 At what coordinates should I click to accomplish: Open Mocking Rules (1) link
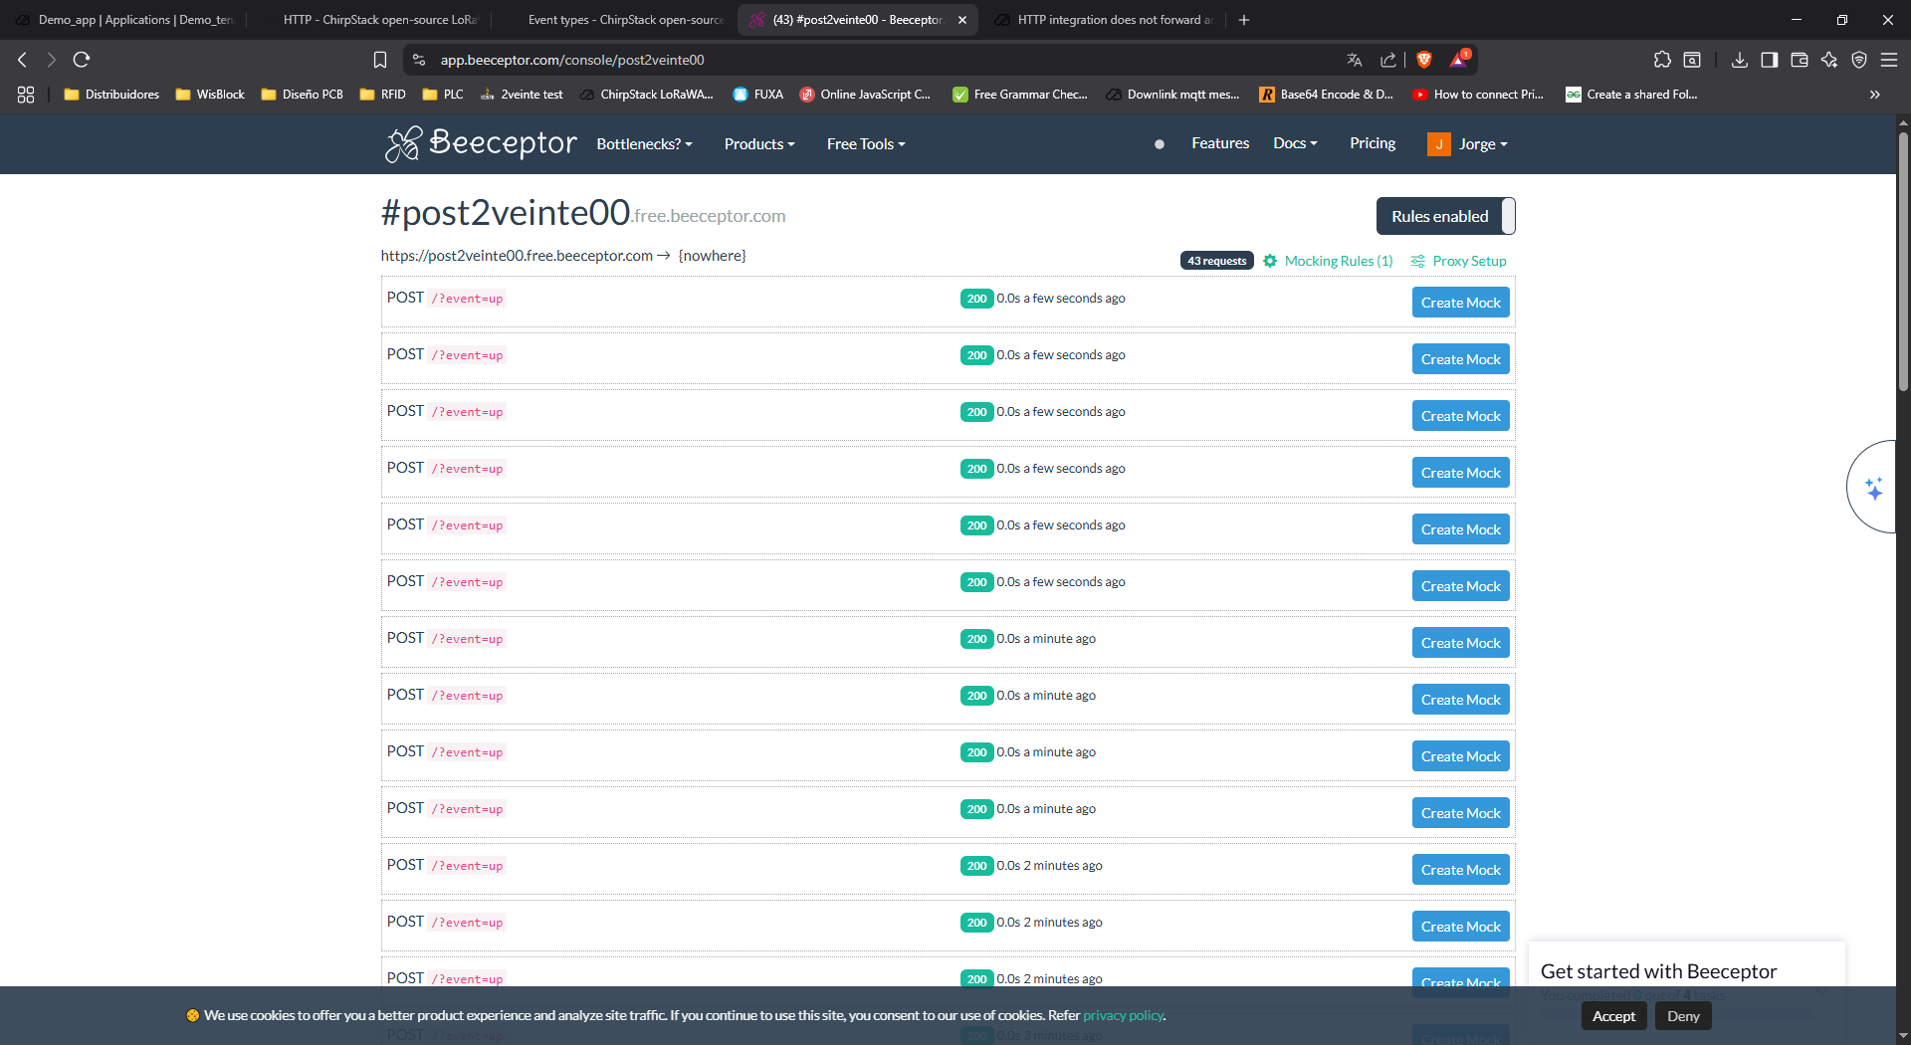[x=1339, y=261]
